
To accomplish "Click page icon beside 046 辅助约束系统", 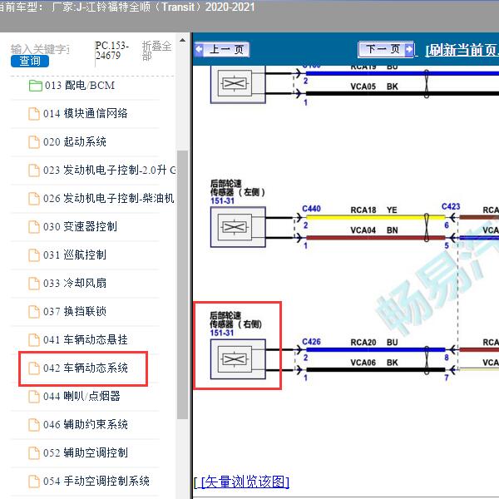I will [34, 426].
